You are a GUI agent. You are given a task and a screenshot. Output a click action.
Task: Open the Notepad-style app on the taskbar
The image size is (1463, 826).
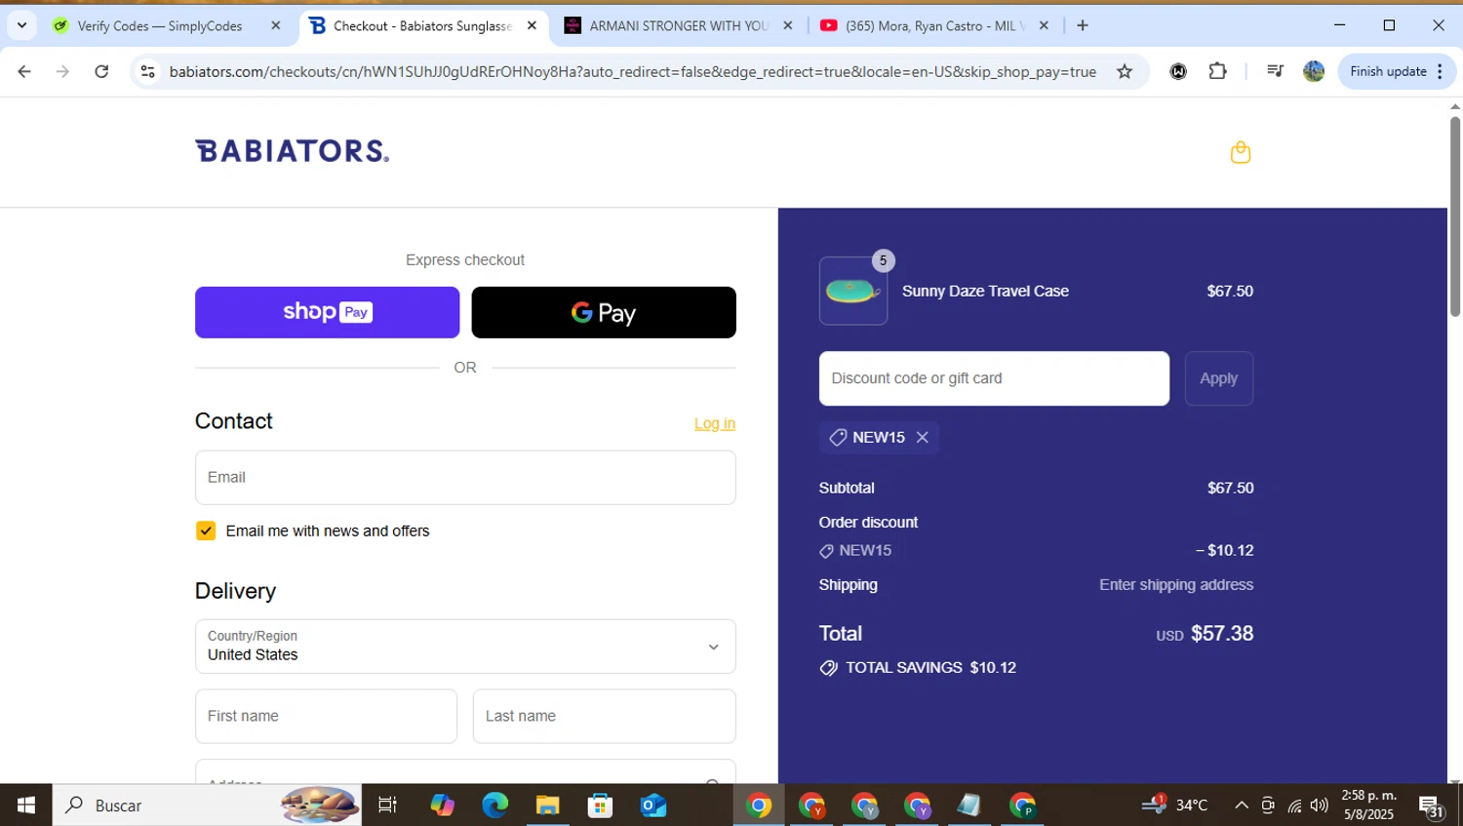(969, 806)
